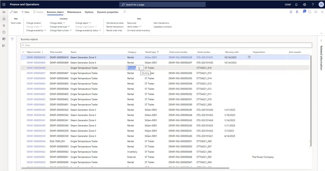The height and width of the screenshot is (171, 325).
Task: Open the app launcher waffle icon
Action: tap(4, 4)
